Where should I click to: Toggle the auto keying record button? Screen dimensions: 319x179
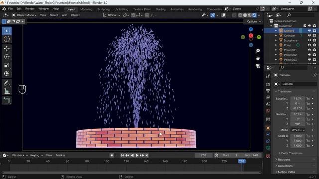coord(112,155)
